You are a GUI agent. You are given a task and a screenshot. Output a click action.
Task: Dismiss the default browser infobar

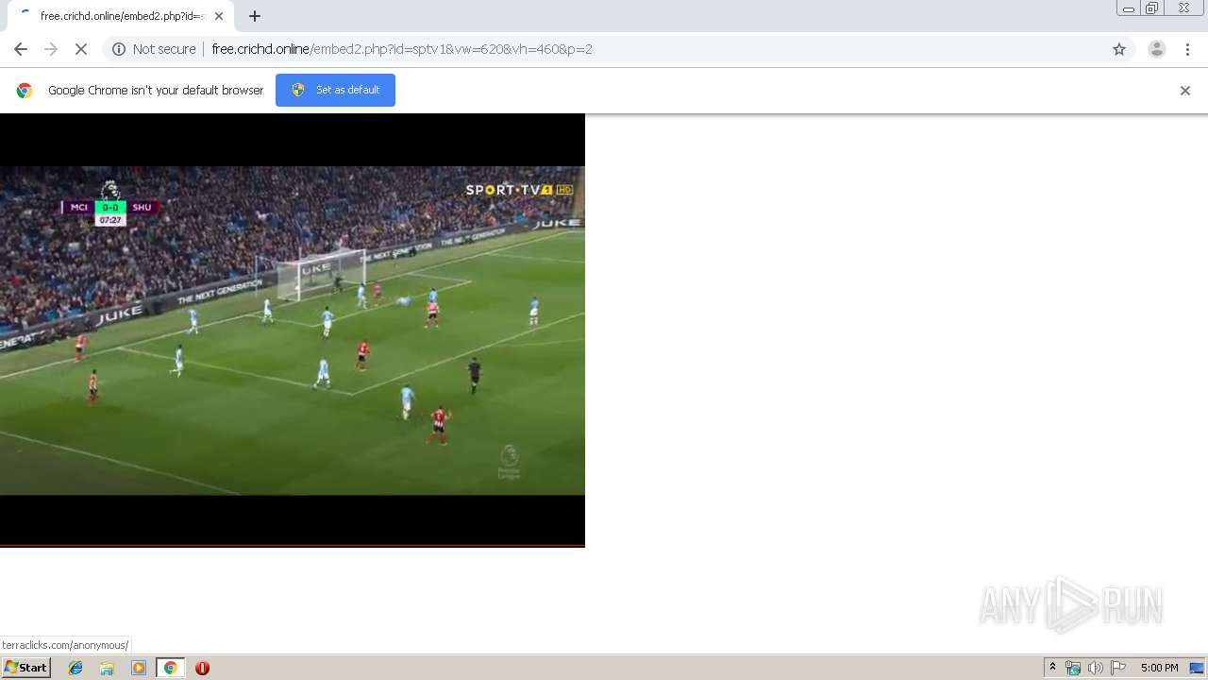[x=1185, y=91]
